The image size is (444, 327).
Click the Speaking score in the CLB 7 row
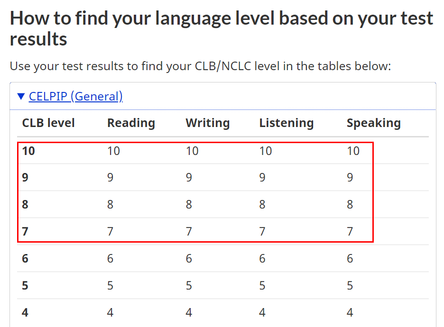(350, 232)
